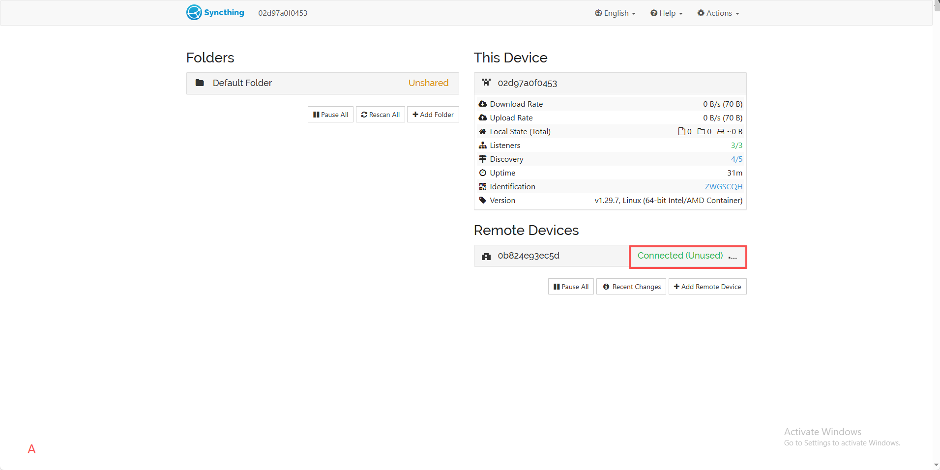The width and height of the screenshot is (940, 470).
Task: Click the Syncthing logo icon
Action: click(x=194, y=12)
